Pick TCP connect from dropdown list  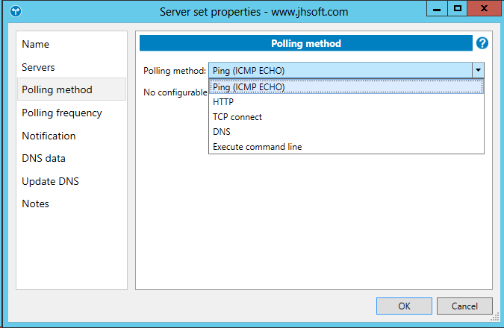[237, 117]
